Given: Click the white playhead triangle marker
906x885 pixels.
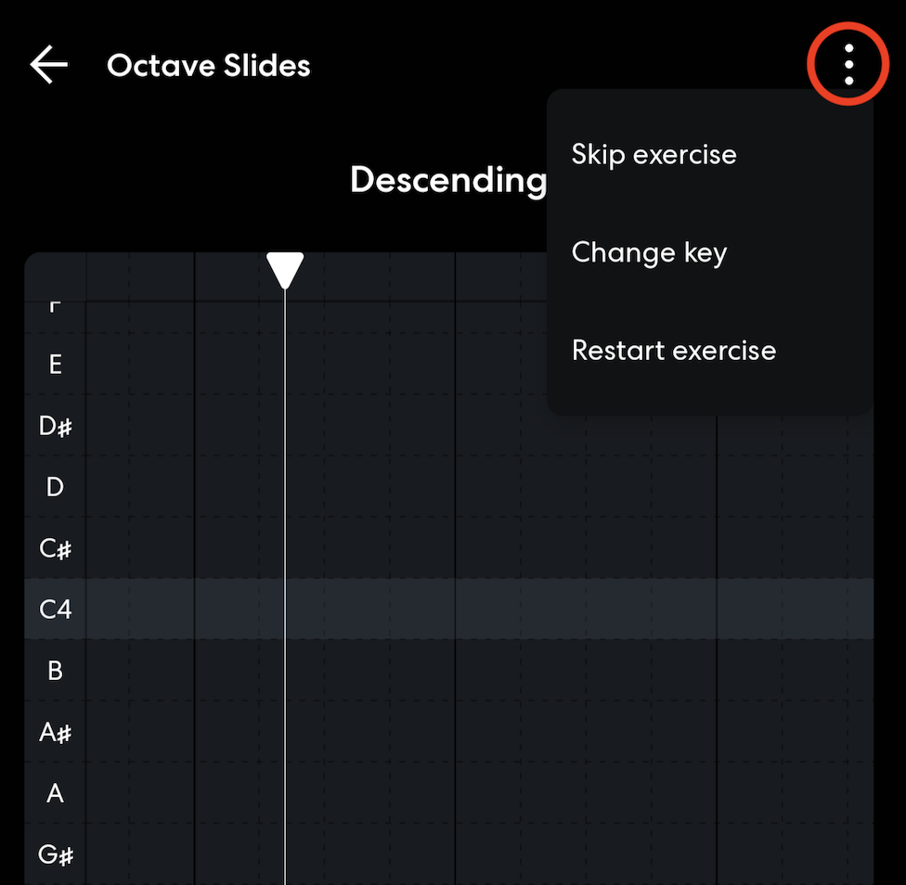Looking at the screenshot, I should 285,269.
